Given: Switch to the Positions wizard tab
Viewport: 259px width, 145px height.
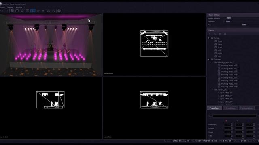Looking at the screenshot, I should point(247,108).
